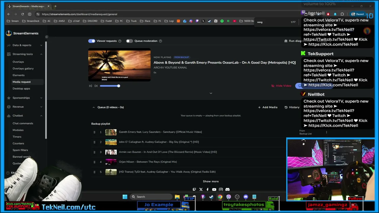Image resolution: width=379 pixels, height=213 pixels.
Task: Open Queue moderation help icon
Action: coord(160,41)
